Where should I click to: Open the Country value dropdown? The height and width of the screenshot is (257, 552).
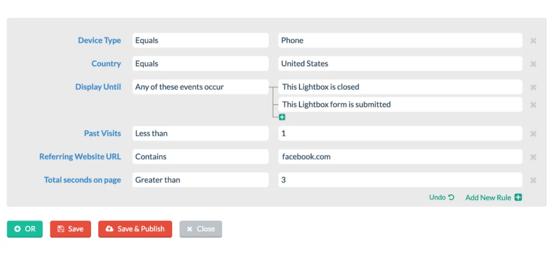click(400, 64)
